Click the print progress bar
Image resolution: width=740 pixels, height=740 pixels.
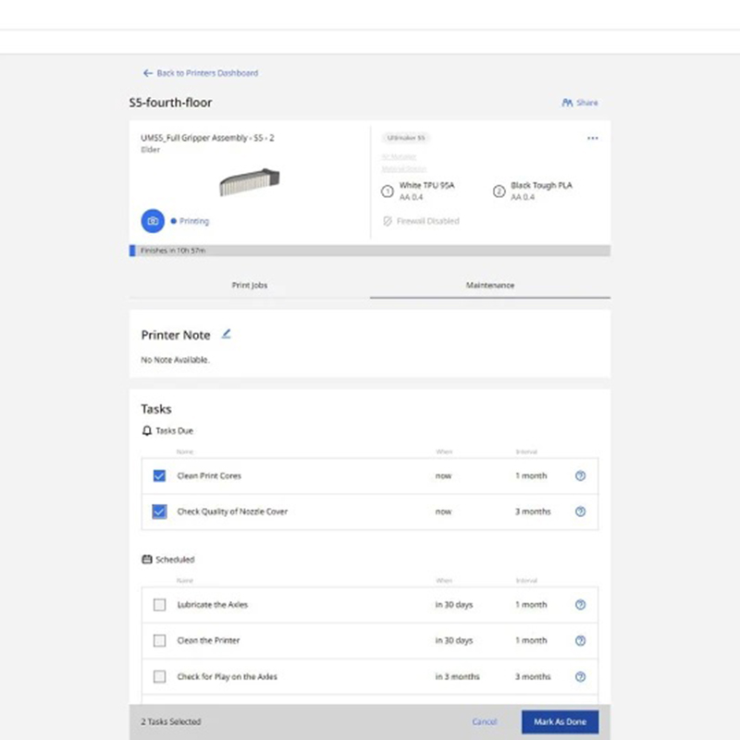pyautogui.click(x=370, y=251)
